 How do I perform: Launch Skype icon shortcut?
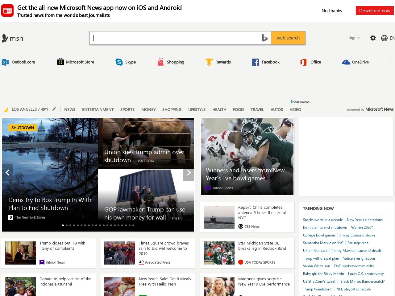[x=119, y=62]
